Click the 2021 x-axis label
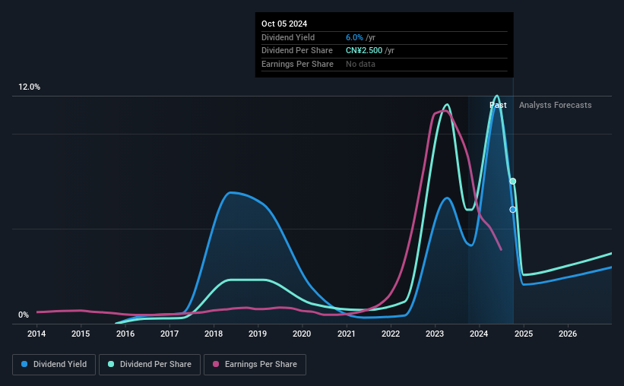 pyautogui.click(x=347, y=334)
